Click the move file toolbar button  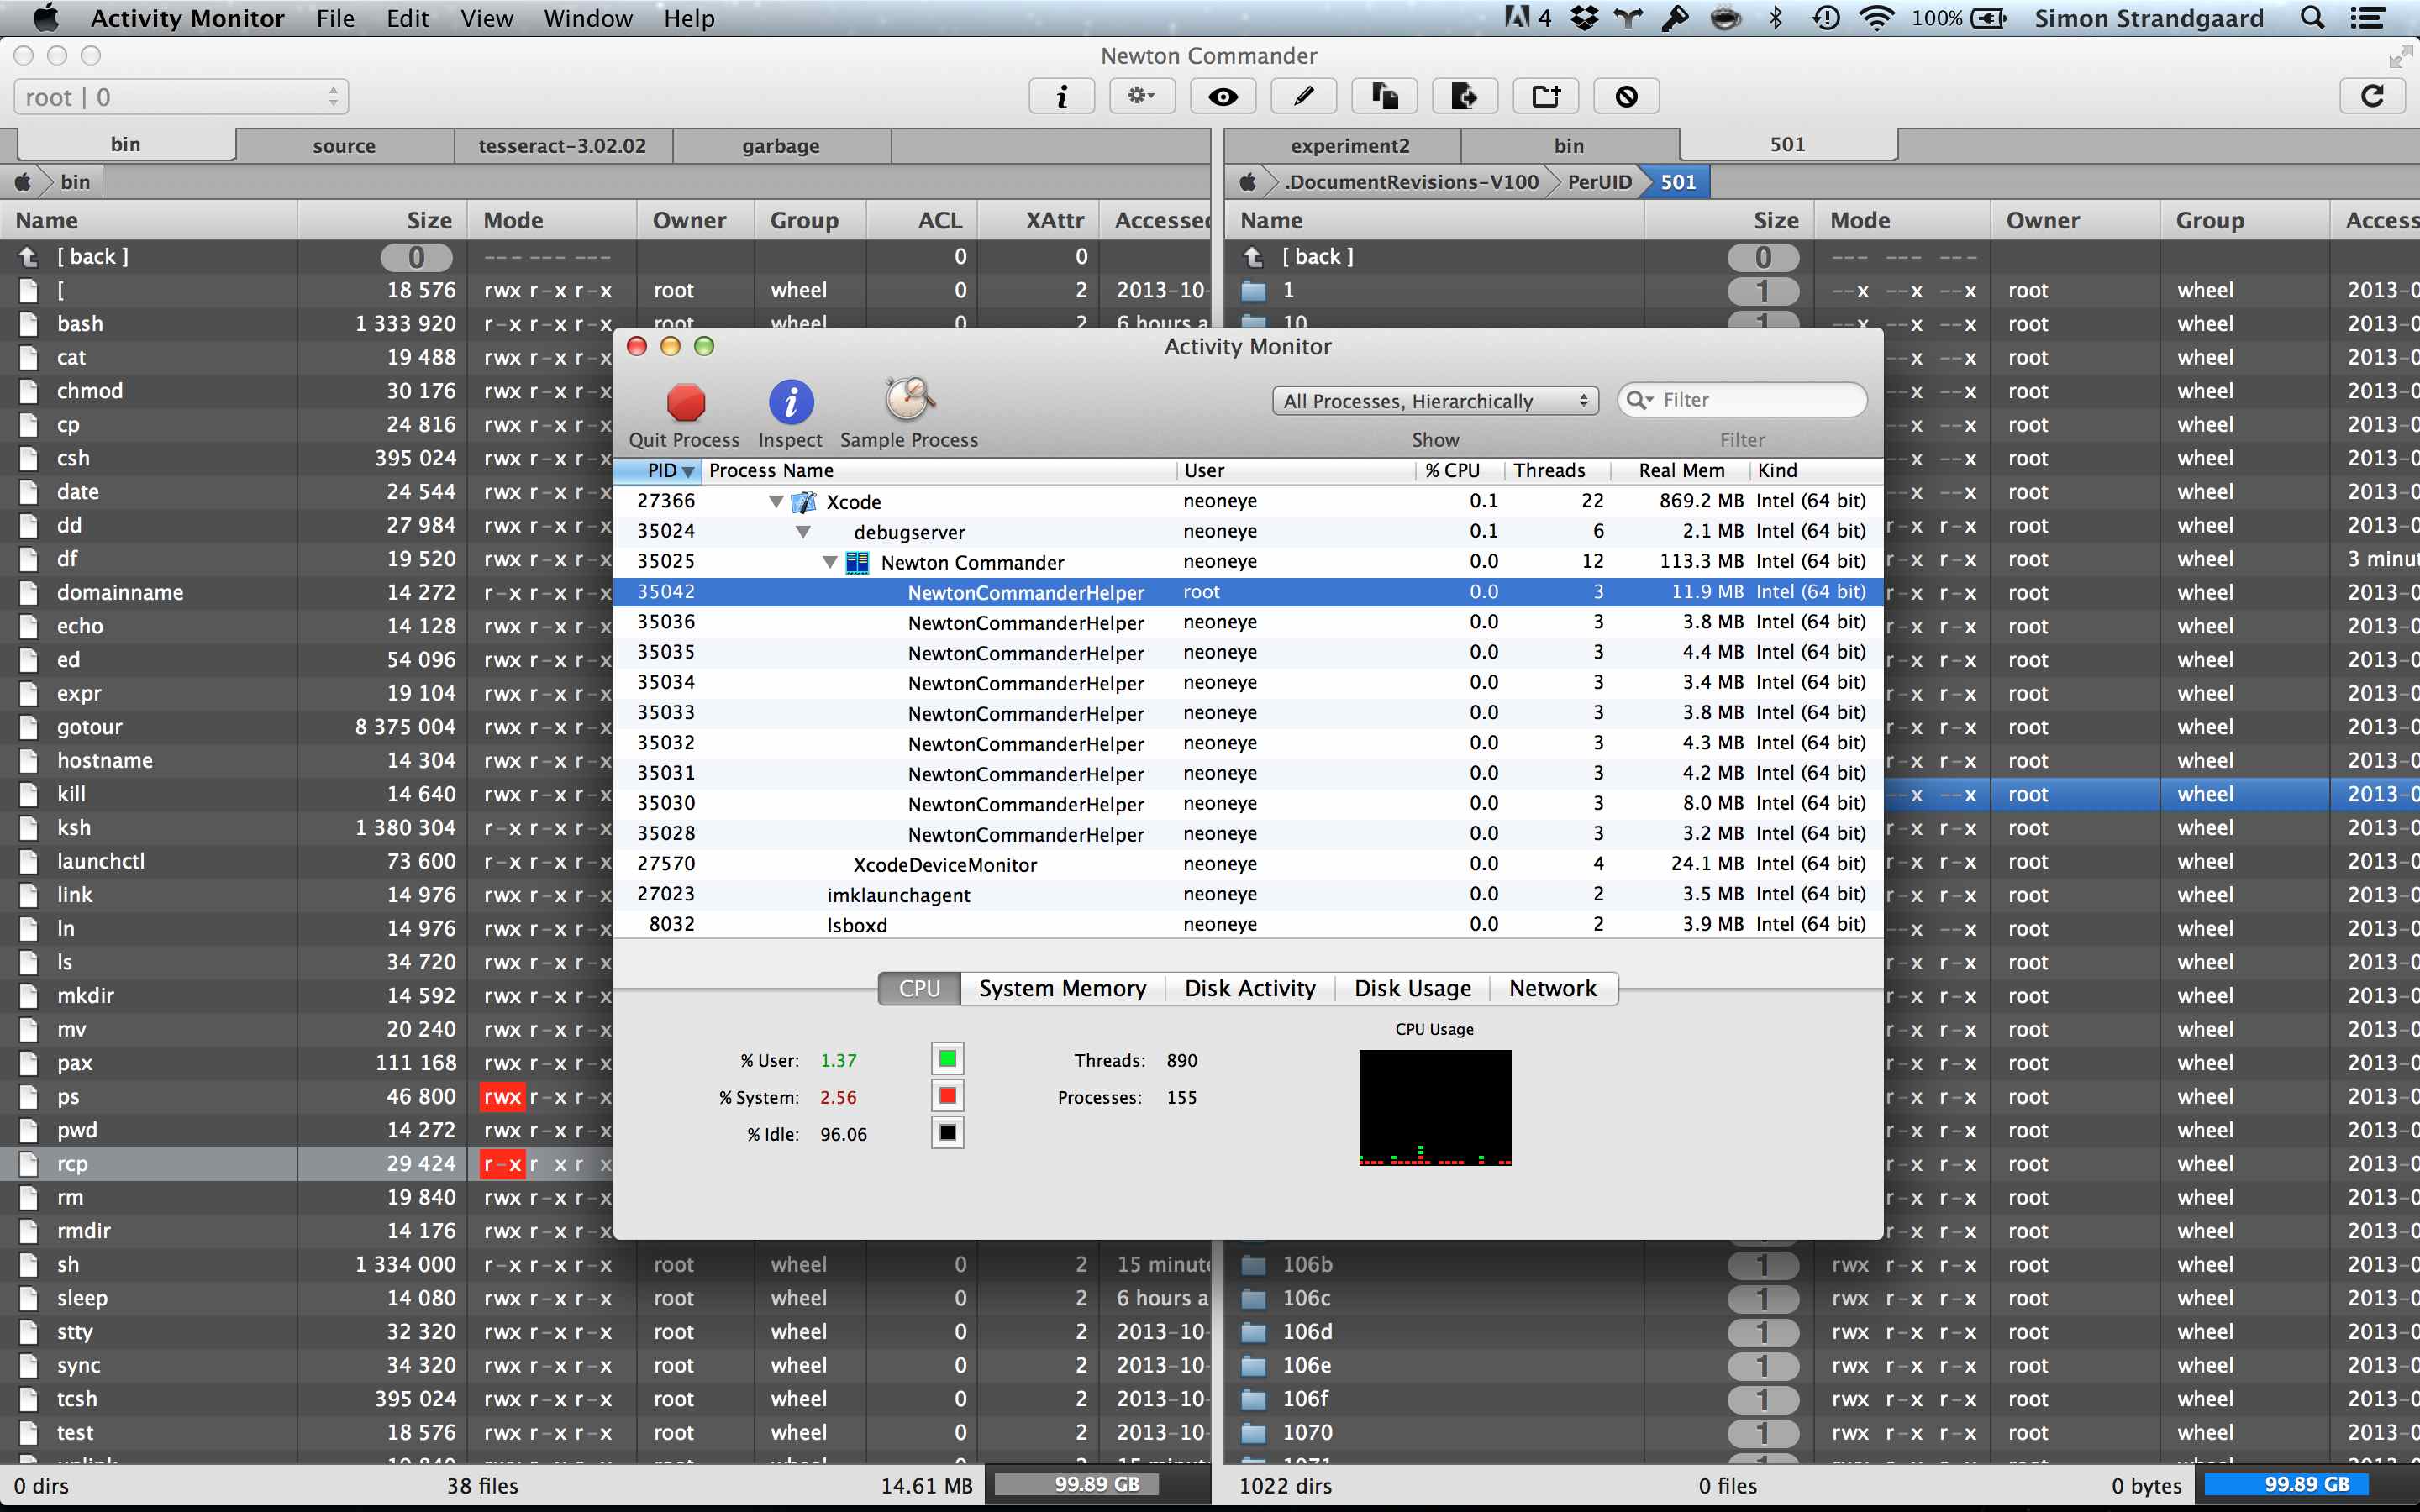[x=1464, y=97]
